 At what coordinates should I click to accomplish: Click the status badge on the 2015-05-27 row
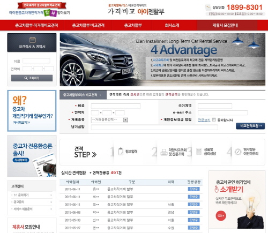click(193, 228)
